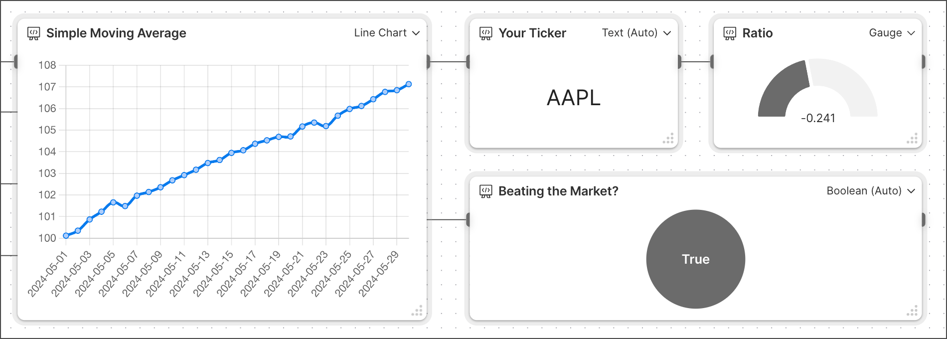Click the gauge showing -0.241

point(817,89)
